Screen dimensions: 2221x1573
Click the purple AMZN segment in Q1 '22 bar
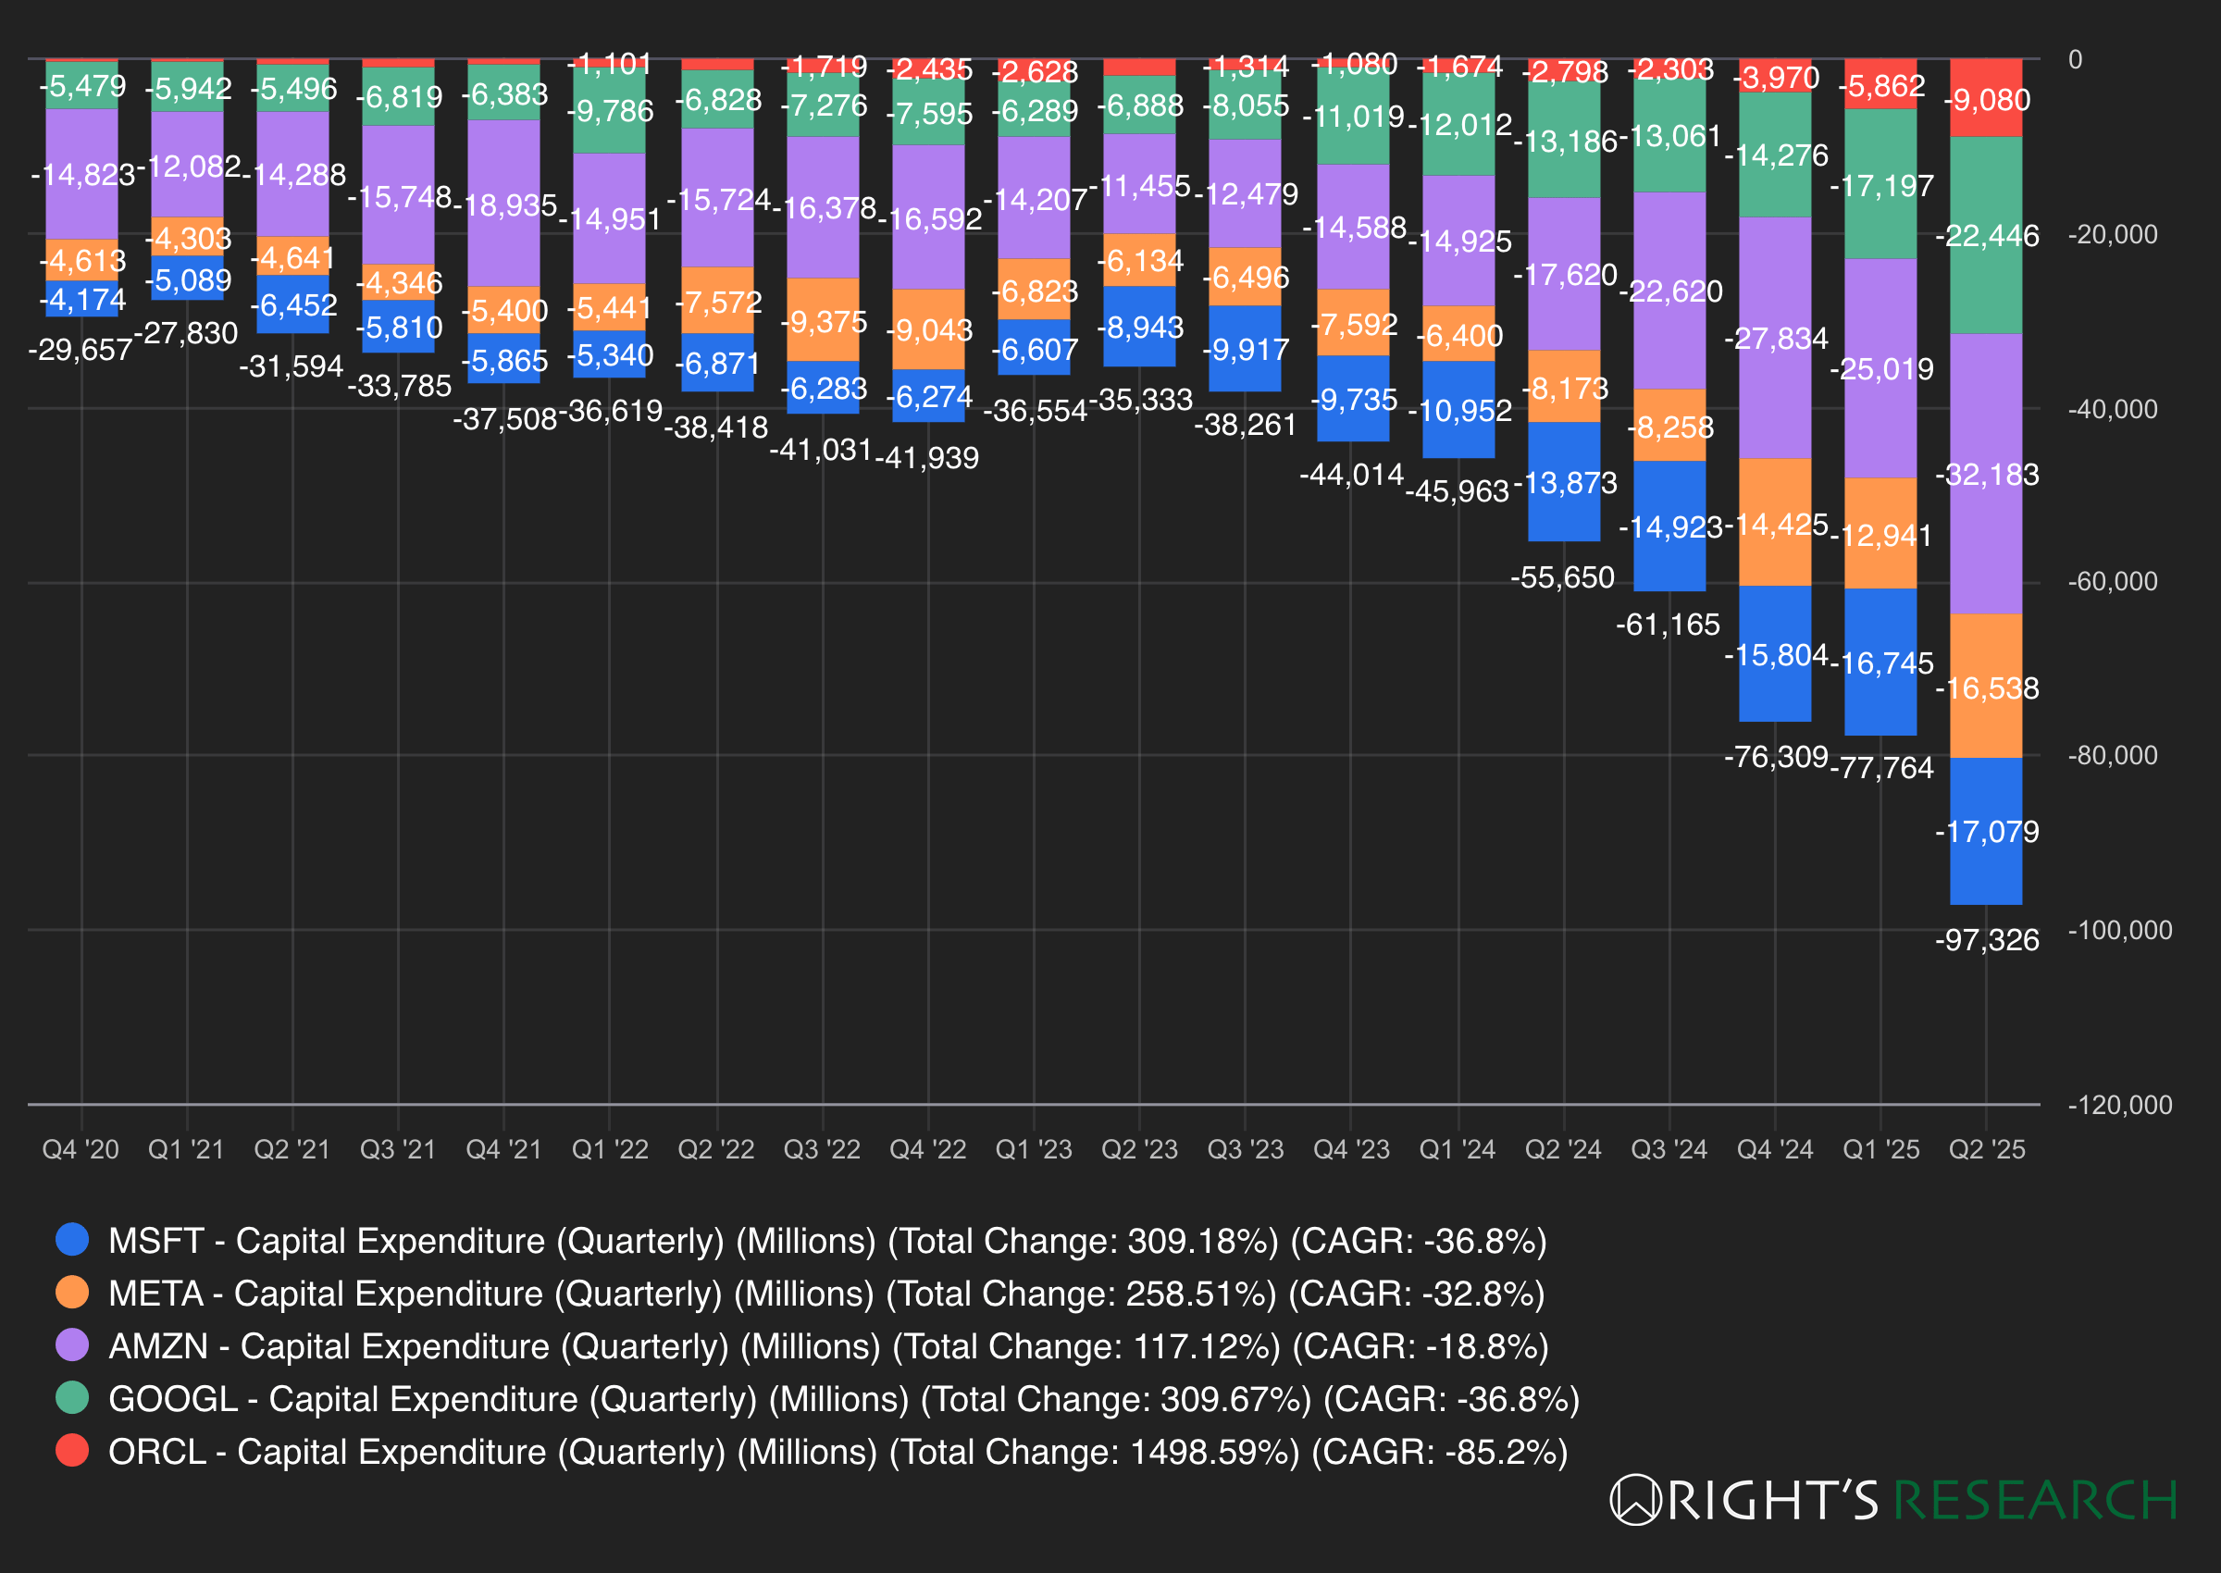[610, 218]
